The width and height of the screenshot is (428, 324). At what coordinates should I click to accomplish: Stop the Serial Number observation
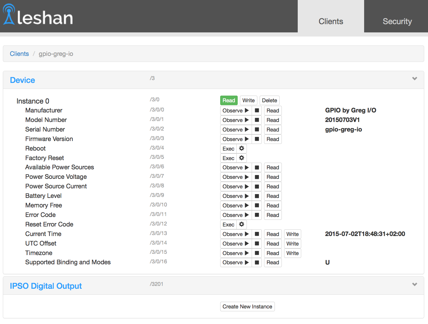pyautogui.click(x=256, y=129)
